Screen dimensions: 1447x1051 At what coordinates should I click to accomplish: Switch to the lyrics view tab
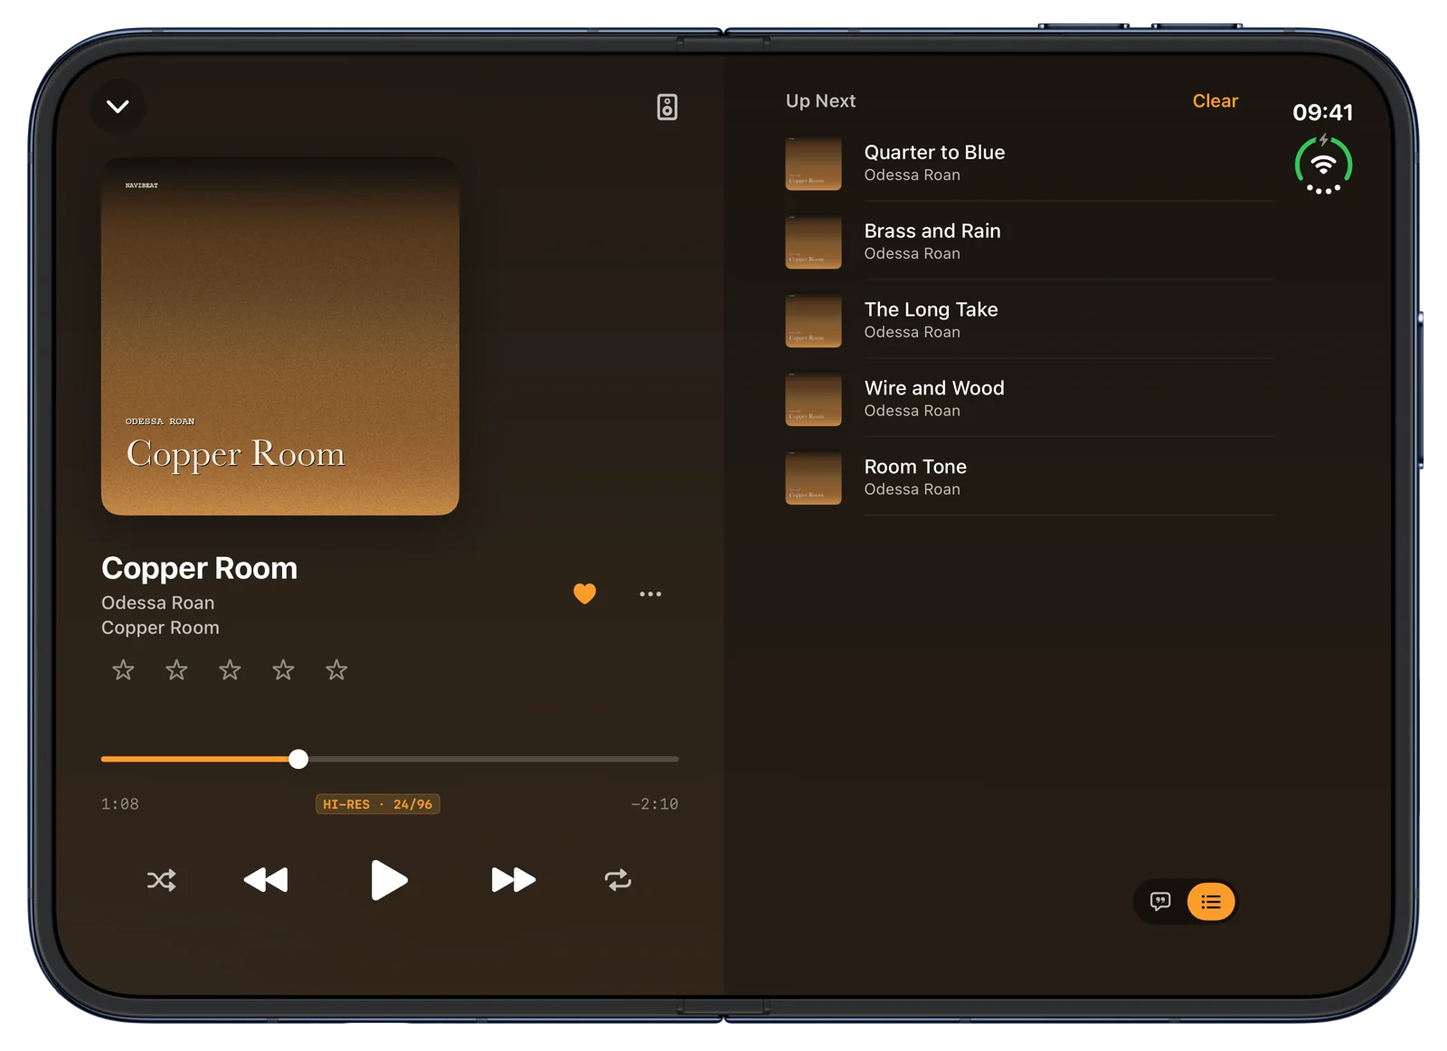[x=1160, y=902]
